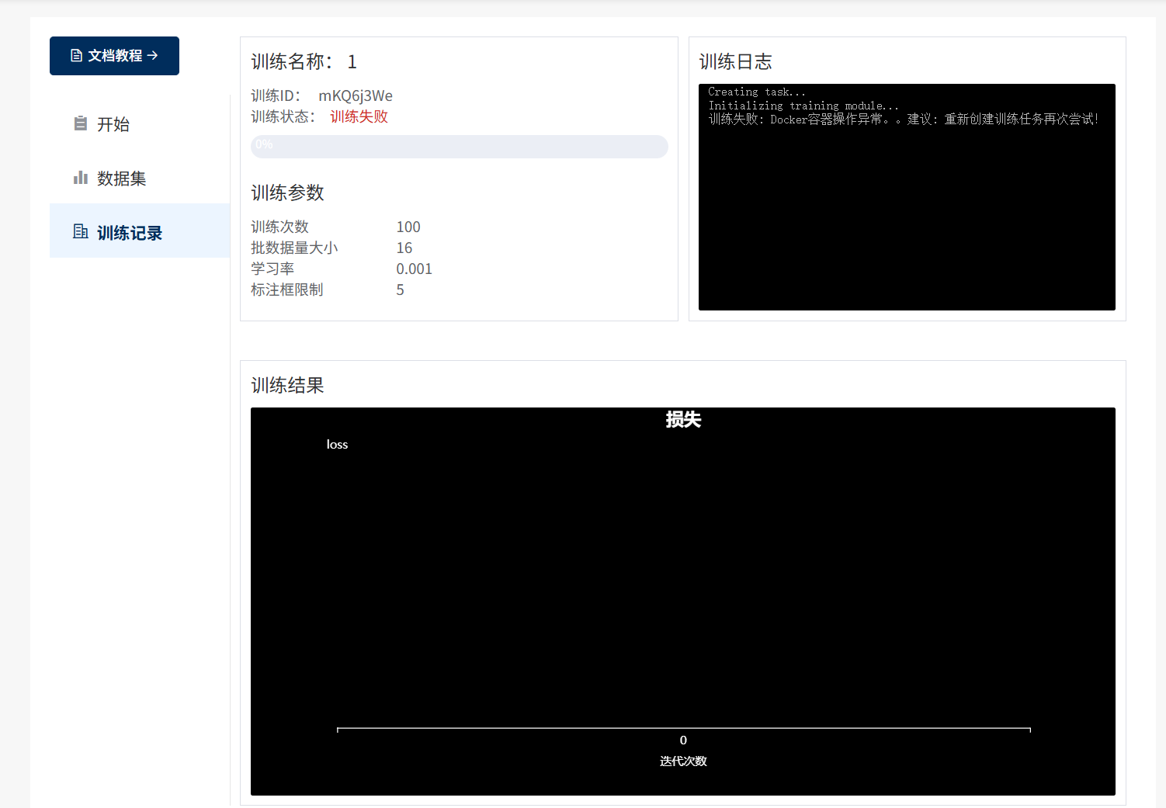Click the clipboard icon beside 开始

click(80, 123)
